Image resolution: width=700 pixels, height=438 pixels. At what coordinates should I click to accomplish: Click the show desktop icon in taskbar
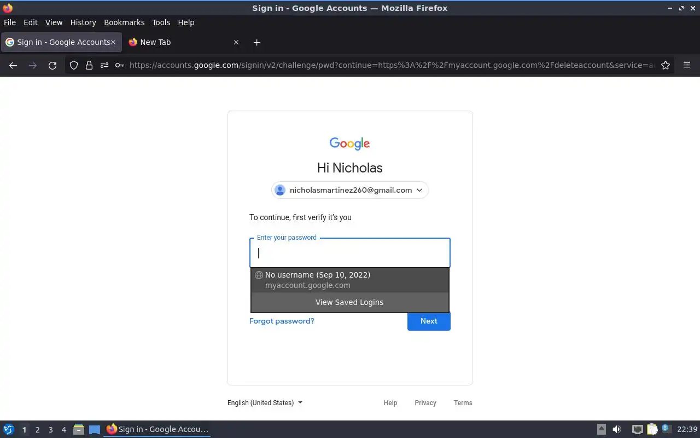point(95,429)
